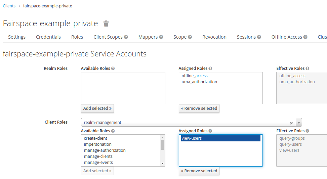
Task: Select the uma_authorization assigned role
Action: pyautogui.click(x=199, y=82)
